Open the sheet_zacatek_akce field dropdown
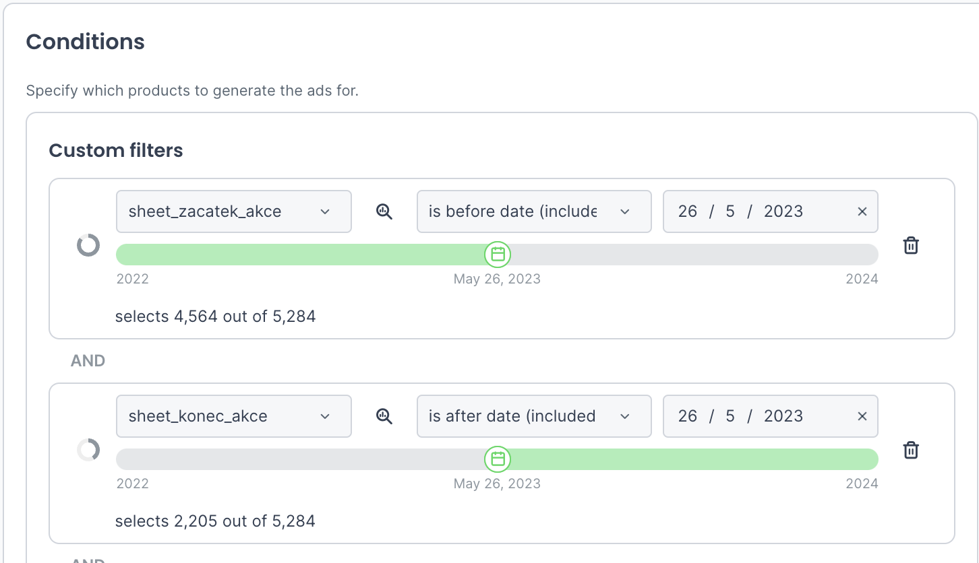This screenshot has width=979, height=563. coord(233,211)
